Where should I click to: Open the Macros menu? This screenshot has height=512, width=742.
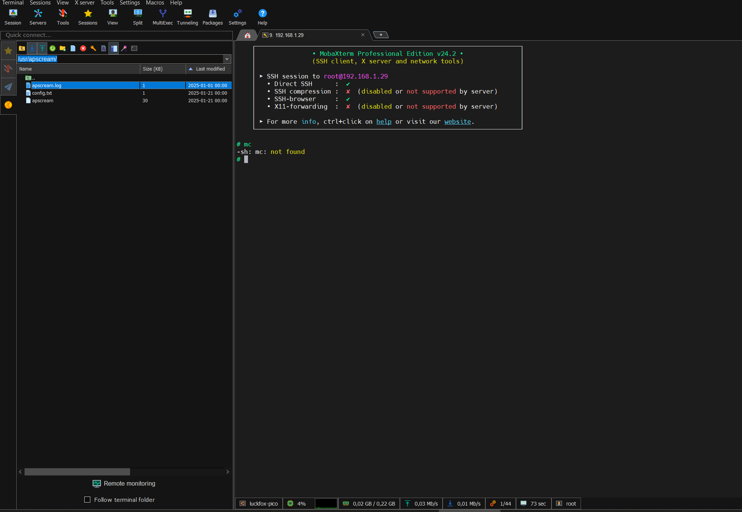click(x=155, y=3)
